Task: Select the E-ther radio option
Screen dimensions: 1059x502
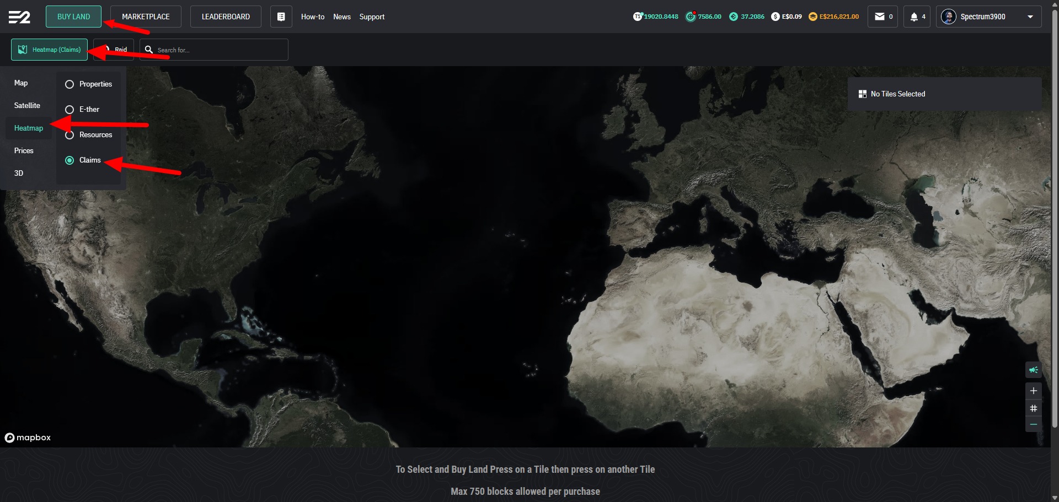Action: point(69,110)
